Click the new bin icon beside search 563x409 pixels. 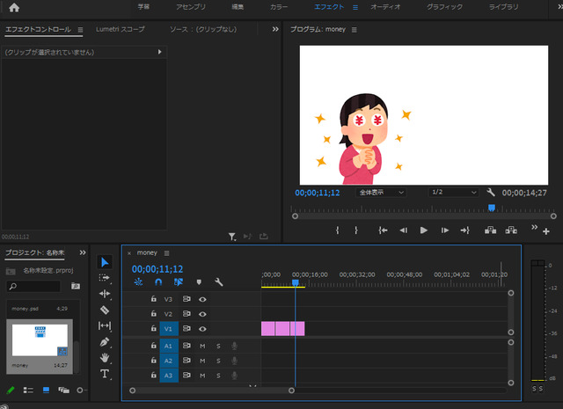click(x=76, y=286)
